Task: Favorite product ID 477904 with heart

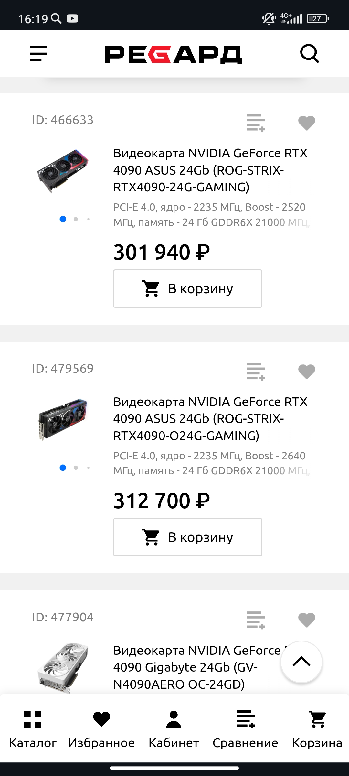Action: [306, 620]
